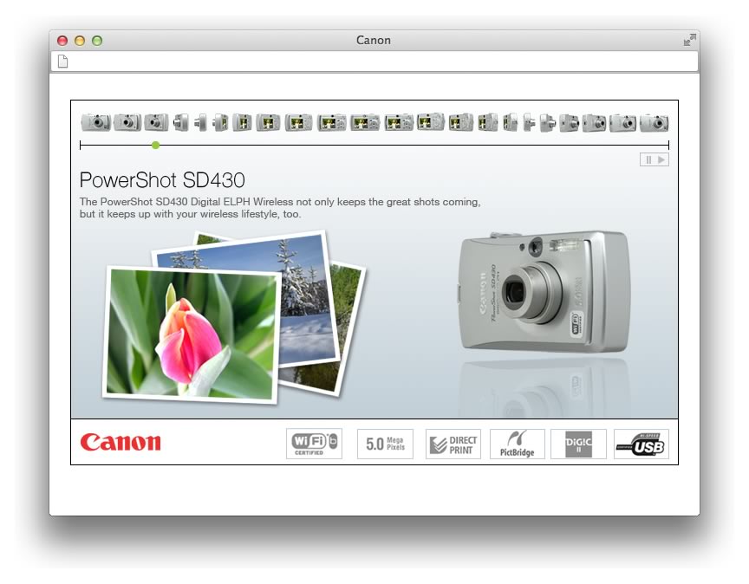Select the second-to-last camera thumbnail in the strip
This screenshot has height=584, width=749.
[623, 122]
